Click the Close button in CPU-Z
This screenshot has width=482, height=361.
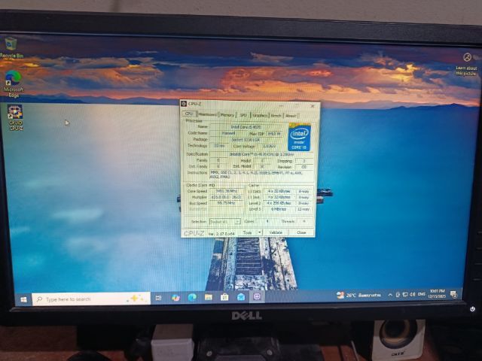(x=301, y=232)
